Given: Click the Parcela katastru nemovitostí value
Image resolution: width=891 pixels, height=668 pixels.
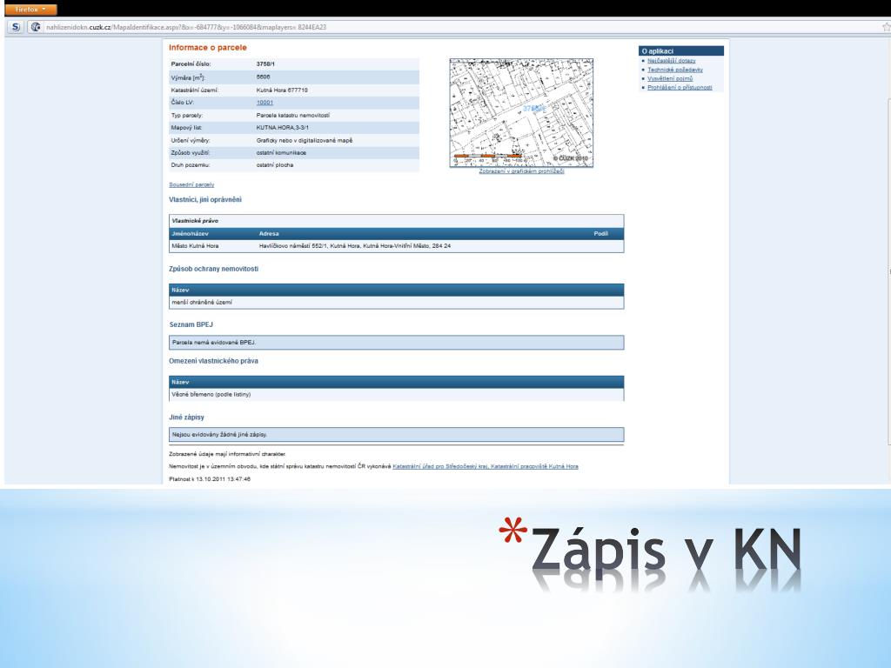Looking at the screenshot, I should tap(292, 116).
